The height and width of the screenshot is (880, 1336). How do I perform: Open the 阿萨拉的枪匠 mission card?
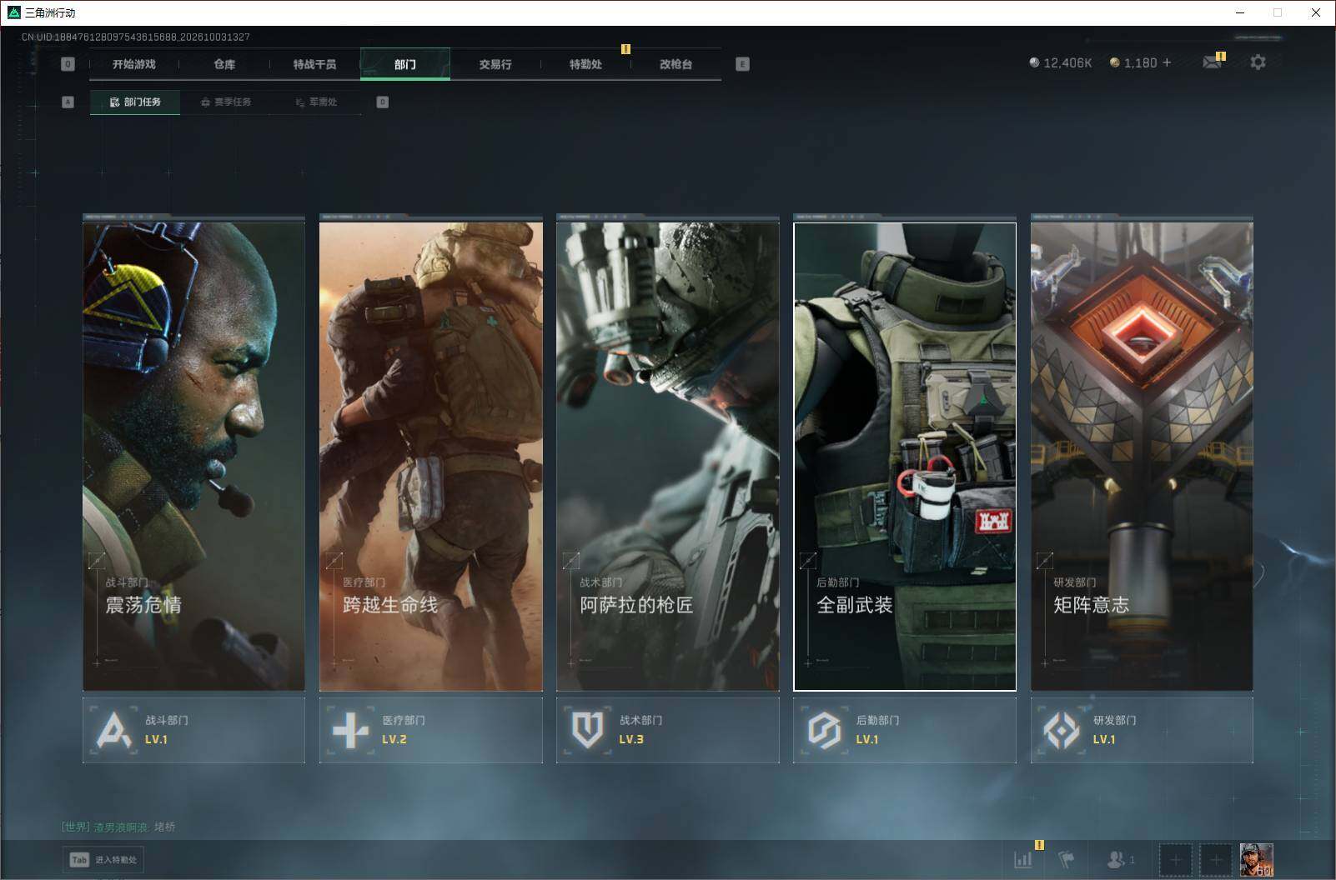[668, 457]
